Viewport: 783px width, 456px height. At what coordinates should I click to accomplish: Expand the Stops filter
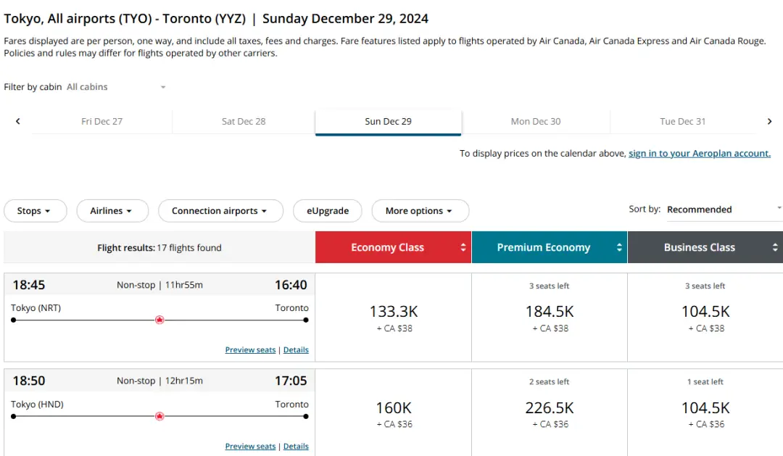(35, 211)
